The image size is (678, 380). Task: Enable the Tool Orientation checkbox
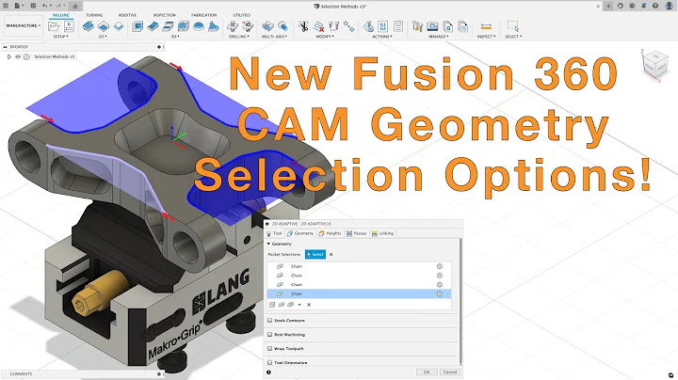270,363
